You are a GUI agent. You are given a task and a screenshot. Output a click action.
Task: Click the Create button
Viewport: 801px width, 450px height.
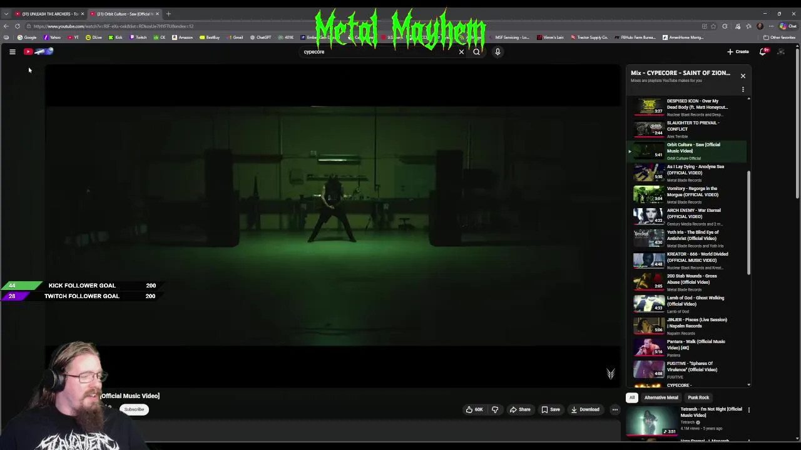738,52
